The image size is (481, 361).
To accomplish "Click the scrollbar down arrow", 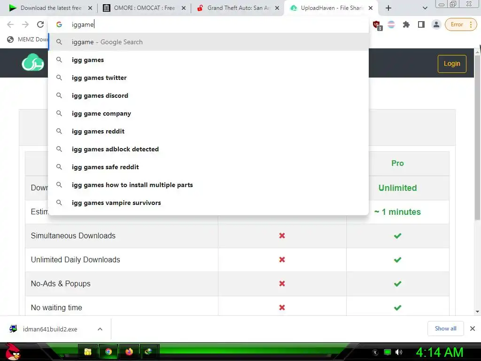I will (477, 312).
